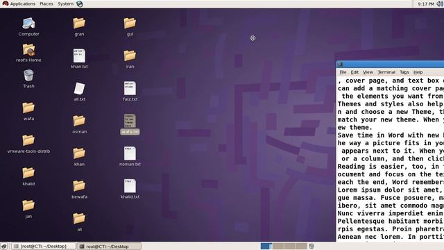This screenshot has height=250, width=444.
Task: Select the iran folder icon
Action: click(130, 56)
